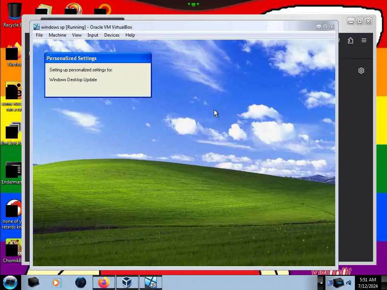Click the Personalized Settings dialog title bar
The width and height of the screenshot is (387, 290).
(98, 58)
